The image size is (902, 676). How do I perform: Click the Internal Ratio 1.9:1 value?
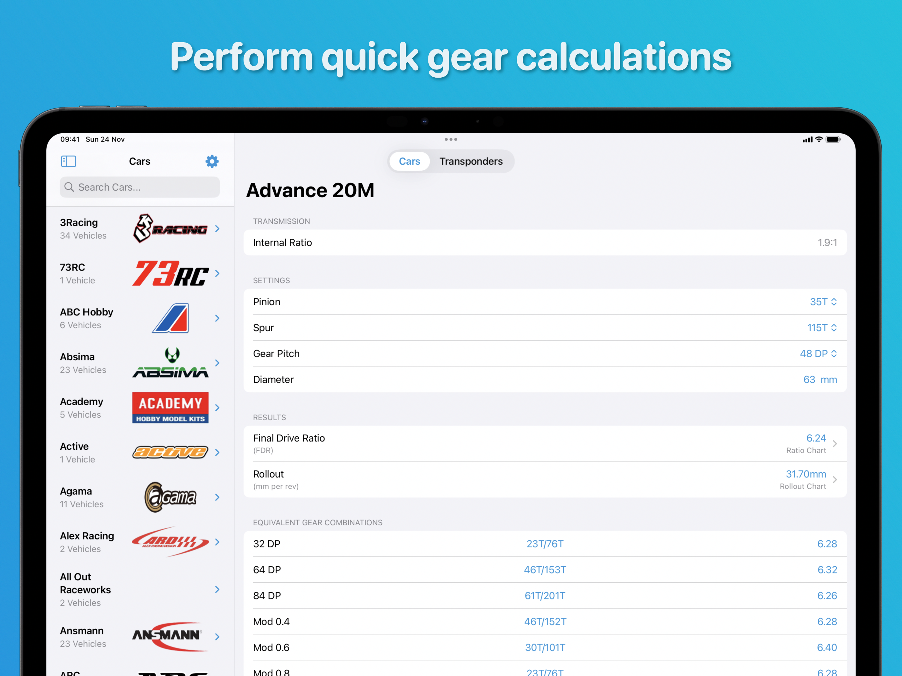(827, 243)
